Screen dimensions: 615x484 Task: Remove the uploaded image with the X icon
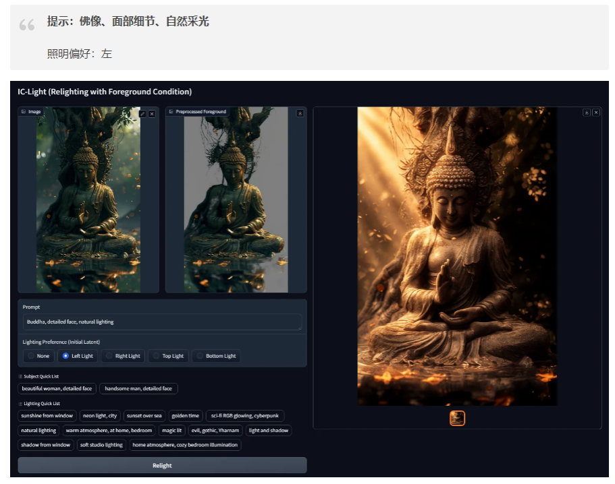click(152, 114)
